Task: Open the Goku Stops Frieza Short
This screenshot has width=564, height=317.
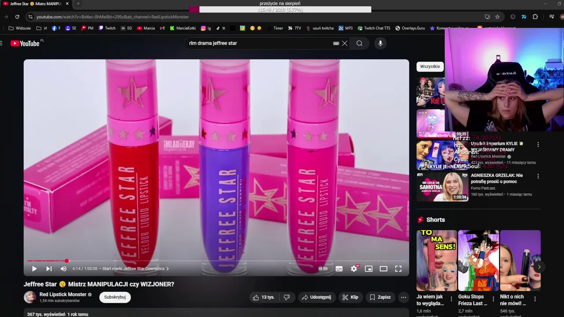Action: tap(478, 260)
